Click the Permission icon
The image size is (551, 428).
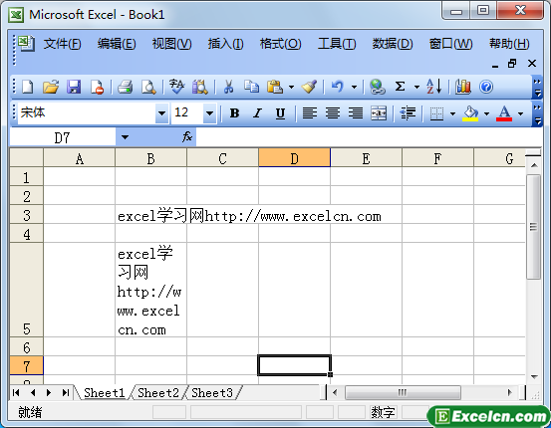point(97,87)
